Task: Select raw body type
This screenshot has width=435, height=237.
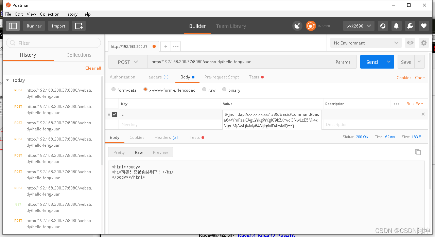Action: click(x=204, y=90)
